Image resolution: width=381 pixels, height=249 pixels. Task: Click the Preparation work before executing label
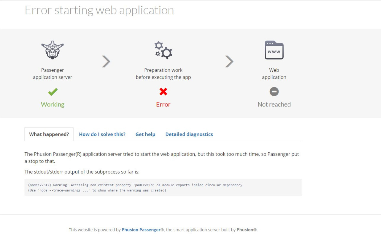point(163,74)
